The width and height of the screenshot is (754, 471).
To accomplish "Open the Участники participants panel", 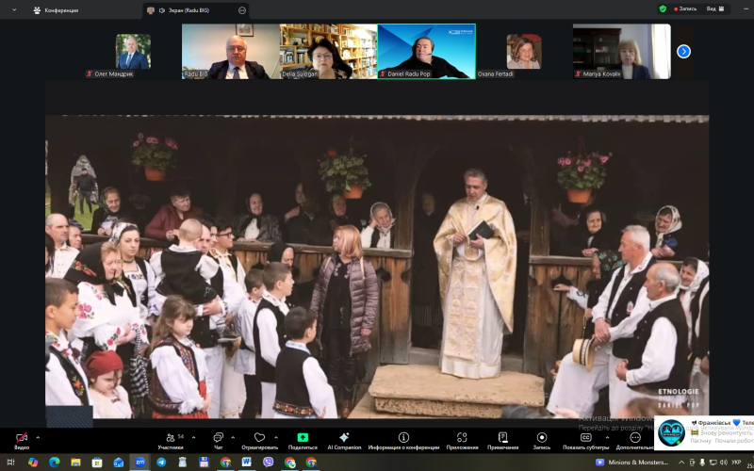I will [x=170, y=439].
